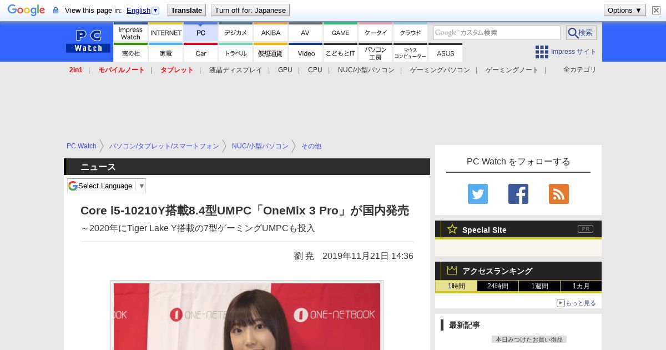This screenshot has height=350, width=666.
Task: Click the CPU category link
Action: click(x=315, y=70)
